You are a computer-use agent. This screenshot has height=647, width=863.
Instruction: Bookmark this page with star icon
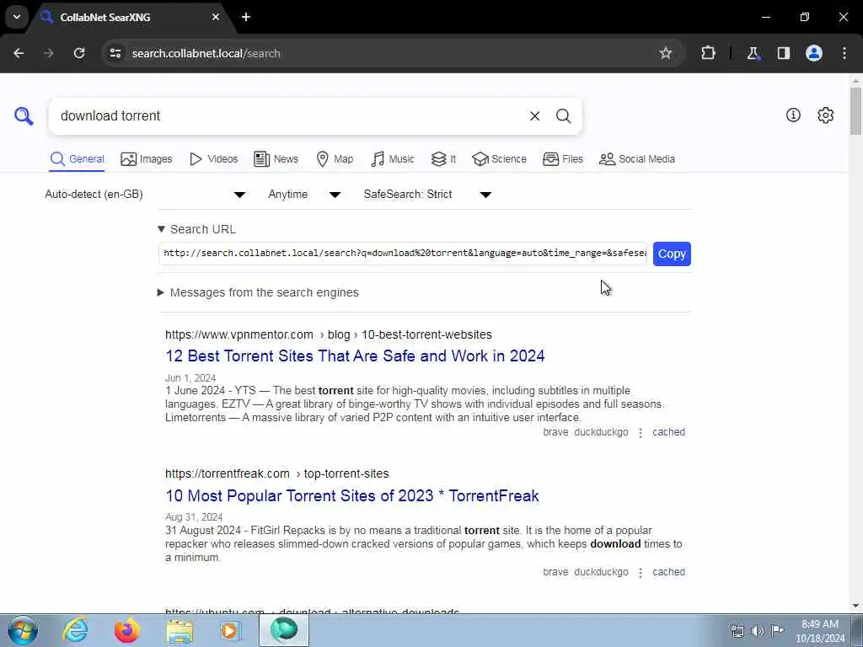tap(666, 53)
